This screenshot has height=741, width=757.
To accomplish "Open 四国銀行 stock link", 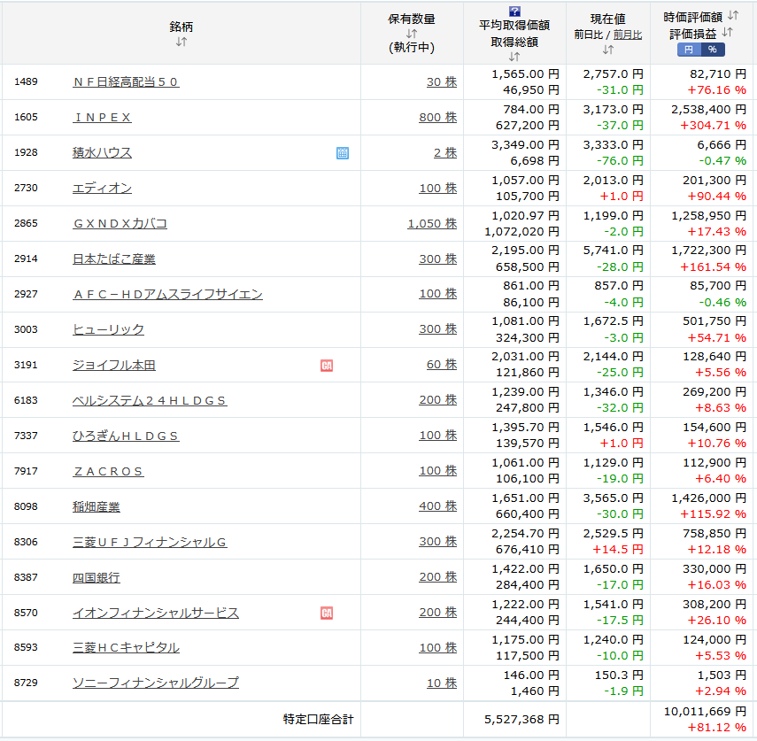I will click(97, 577).
